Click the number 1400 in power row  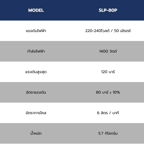pos(103,51)
